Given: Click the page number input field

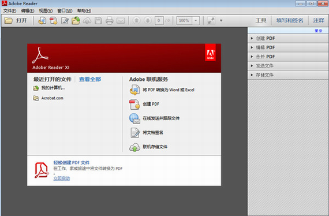Looking at the screenshot, I should (159, 21).
